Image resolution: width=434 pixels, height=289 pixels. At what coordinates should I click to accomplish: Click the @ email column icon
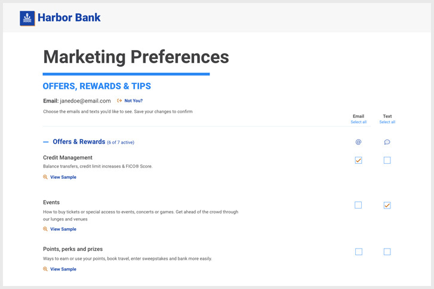(x=358, y=142)
